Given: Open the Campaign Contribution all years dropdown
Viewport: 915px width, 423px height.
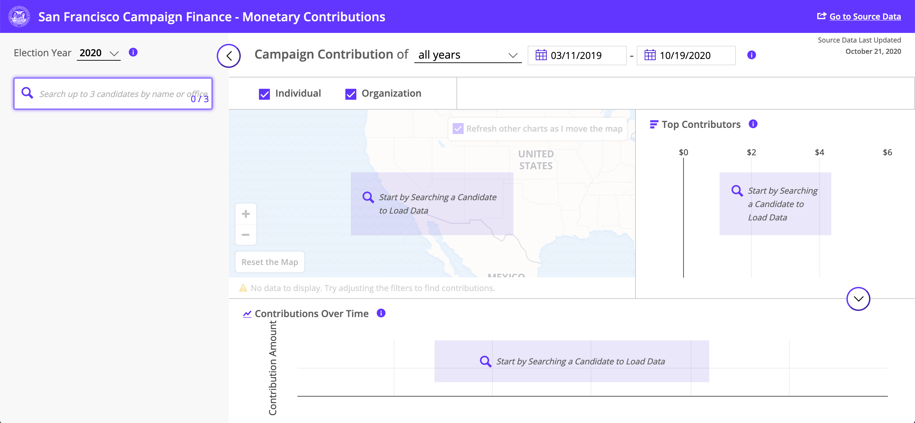Looking at the screenshot, I should pos(467,54).
